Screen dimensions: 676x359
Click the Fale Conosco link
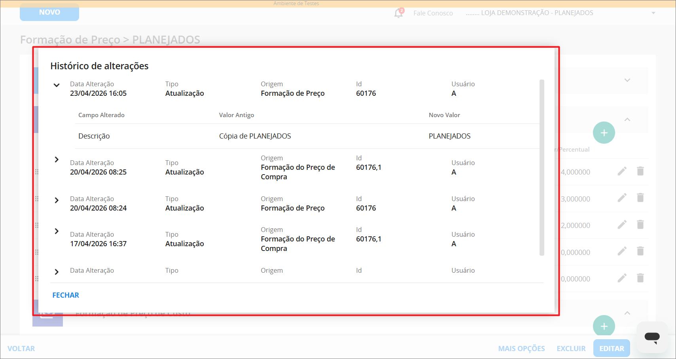click(433, 13)
